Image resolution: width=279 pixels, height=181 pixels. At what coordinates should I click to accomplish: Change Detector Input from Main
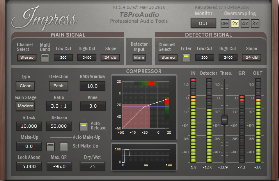pyautogui.click(x=139, y=58)
